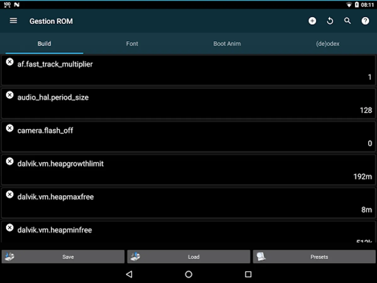Remove dalvik.vm.heapmaxfree using its X icon

(x=10, y=194)
